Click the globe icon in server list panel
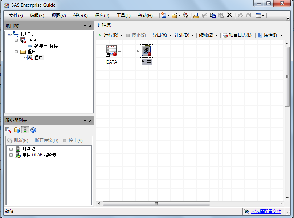The image size is (294, 218). (x=33, y=130)
